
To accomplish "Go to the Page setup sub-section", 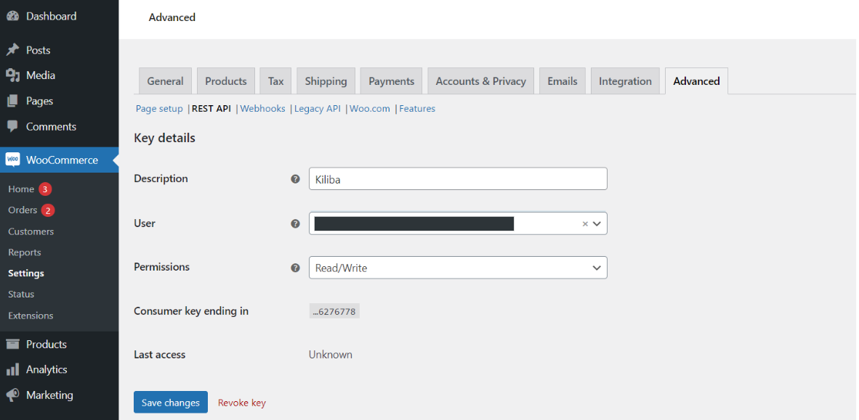I will [159, 108].
